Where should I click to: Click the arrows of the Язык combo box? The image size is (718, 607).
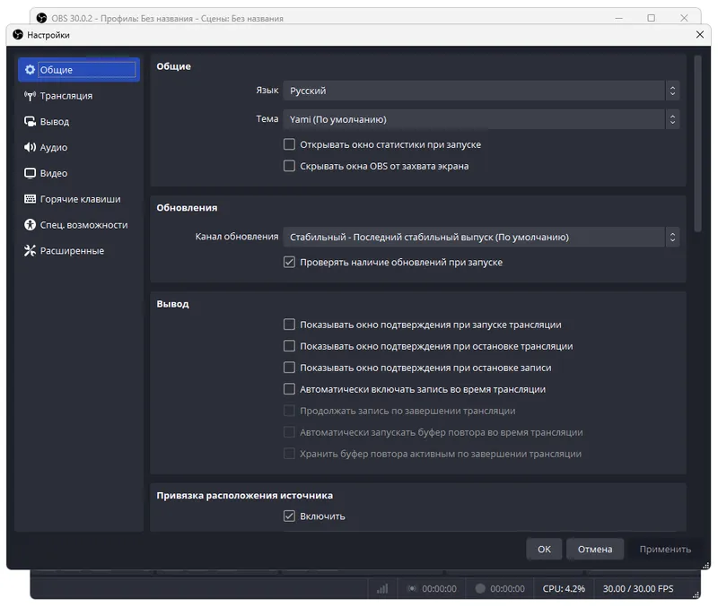pyautogui.click(x=672, y=91)
